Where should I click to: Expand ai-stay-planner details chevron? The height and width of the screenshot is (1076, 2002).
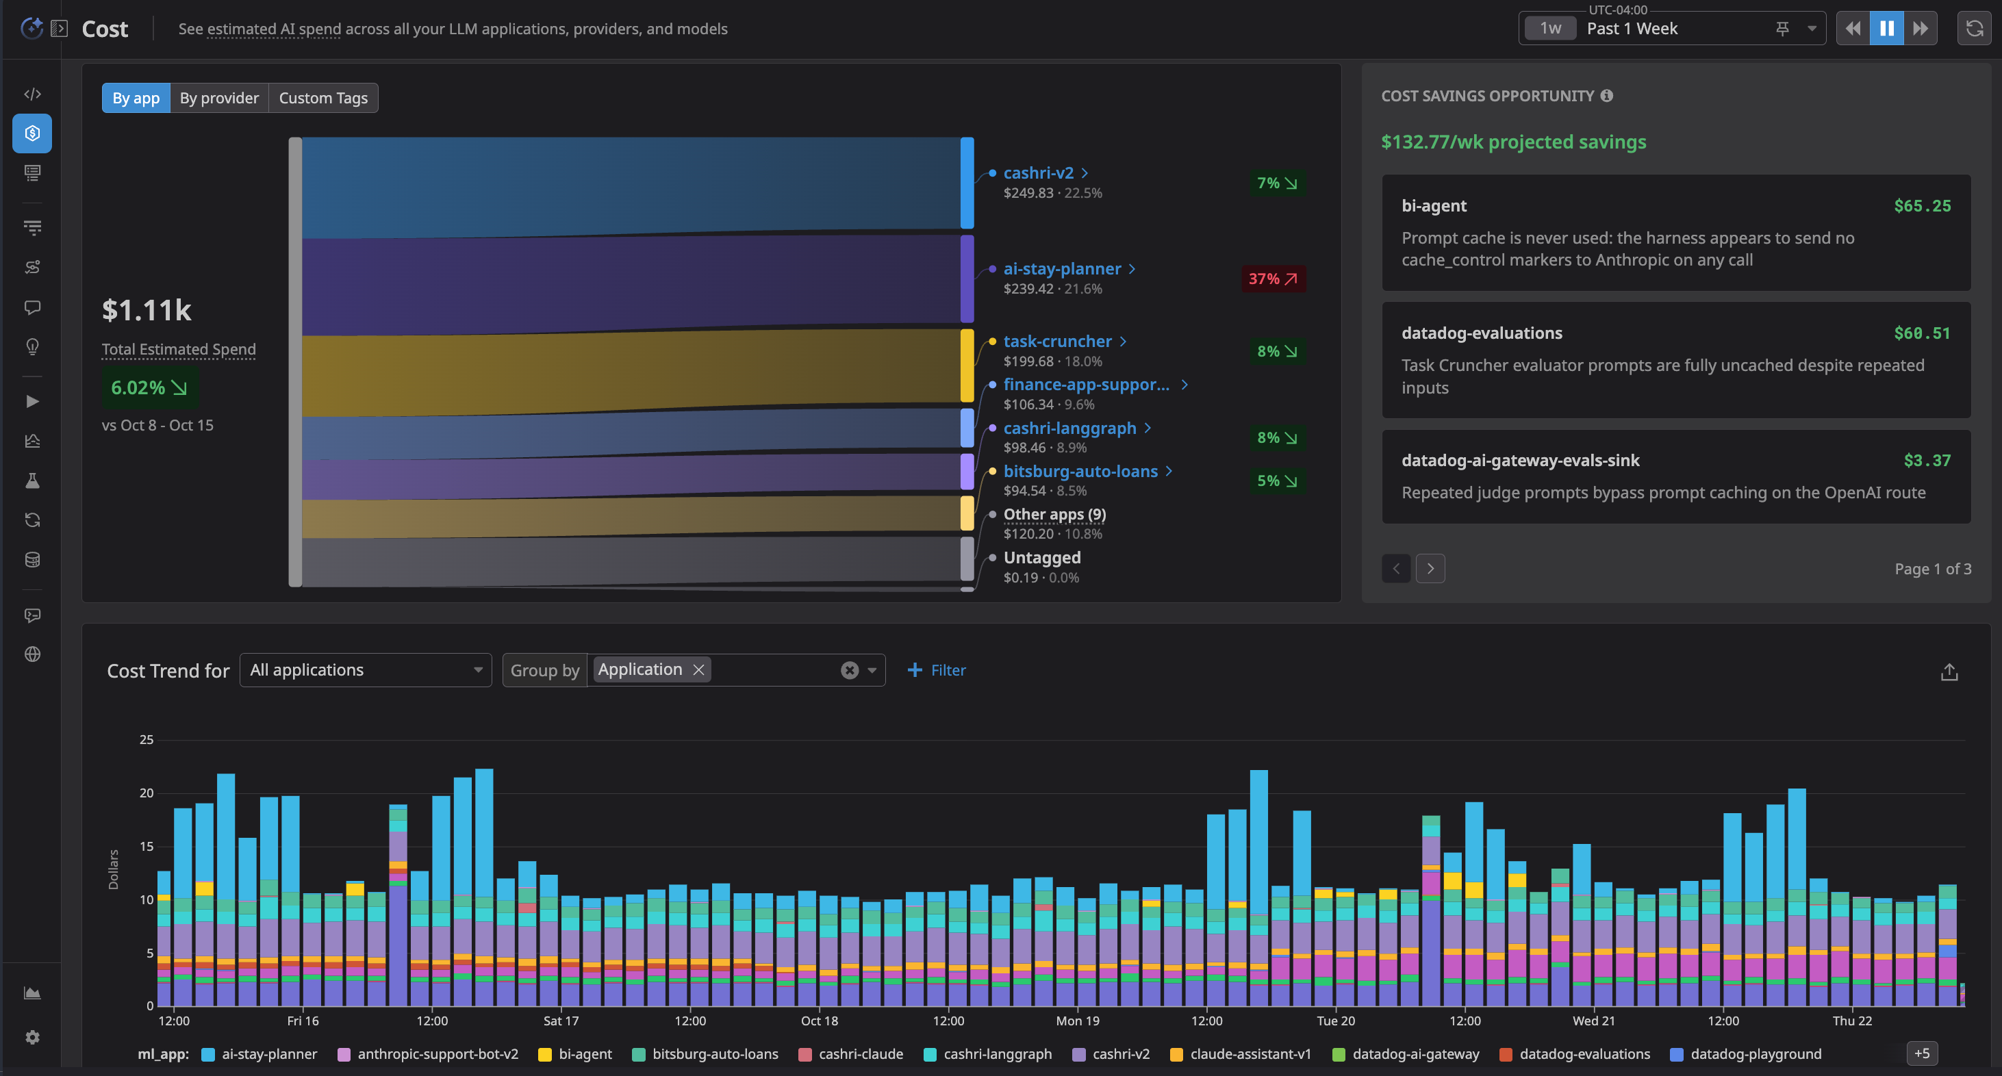tap(1132, 269)
